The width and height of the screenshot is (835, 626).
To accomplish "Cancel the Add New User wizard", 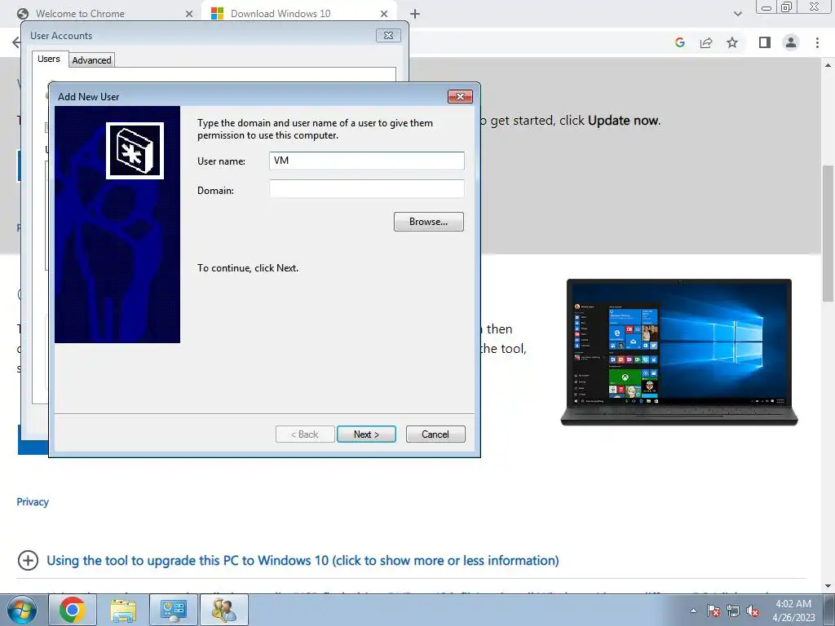I will click(435, 434).
